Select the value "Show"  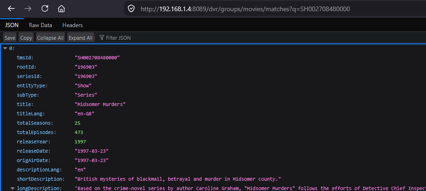click(83, 85)
